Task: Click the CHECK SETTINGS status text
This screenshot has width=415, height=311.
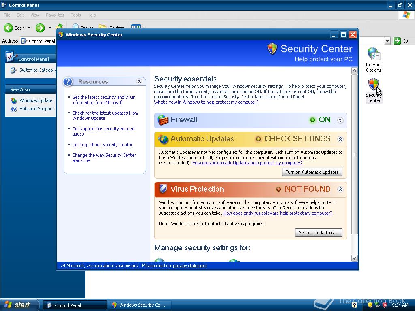Action: (x=297, y=138)
